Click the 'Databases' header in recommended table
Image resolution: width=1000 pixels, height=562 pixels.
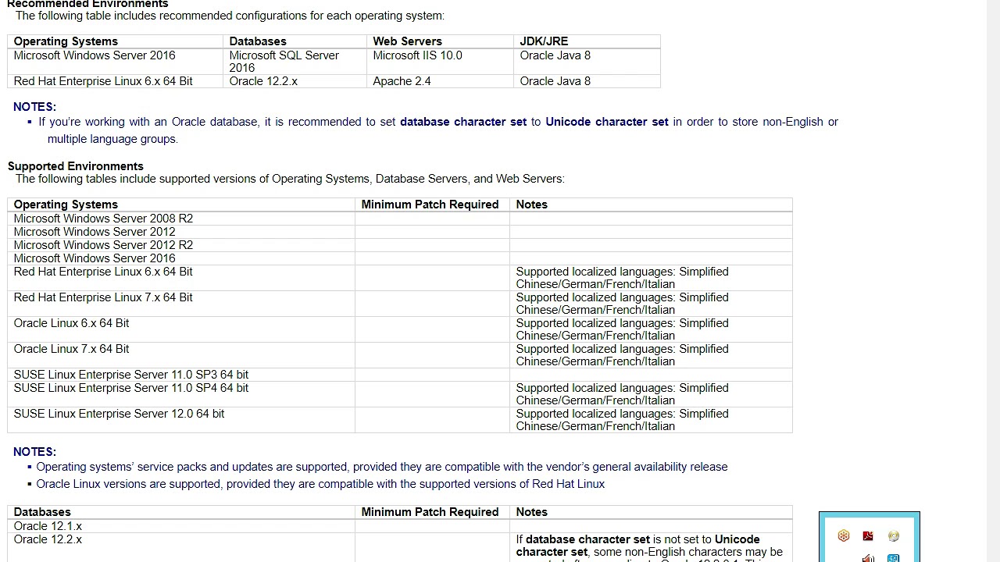(258, 41)
